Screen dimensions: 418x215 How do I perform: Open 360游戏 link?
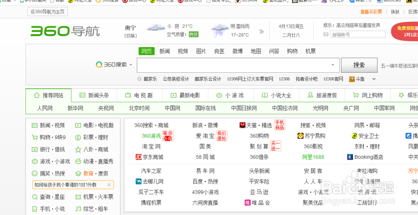click(x=151, y=136)
